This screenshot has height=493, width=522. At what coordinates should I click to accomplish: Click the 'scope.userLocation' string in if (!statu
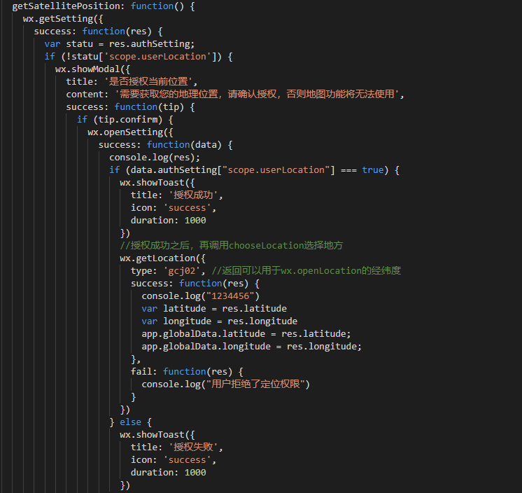point(157,57)
